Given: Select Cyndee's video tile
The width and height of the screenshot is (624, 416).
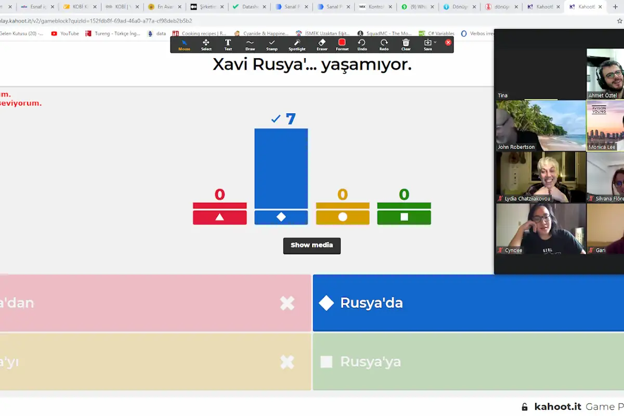Looking at the screenshot, I should 541,228.
